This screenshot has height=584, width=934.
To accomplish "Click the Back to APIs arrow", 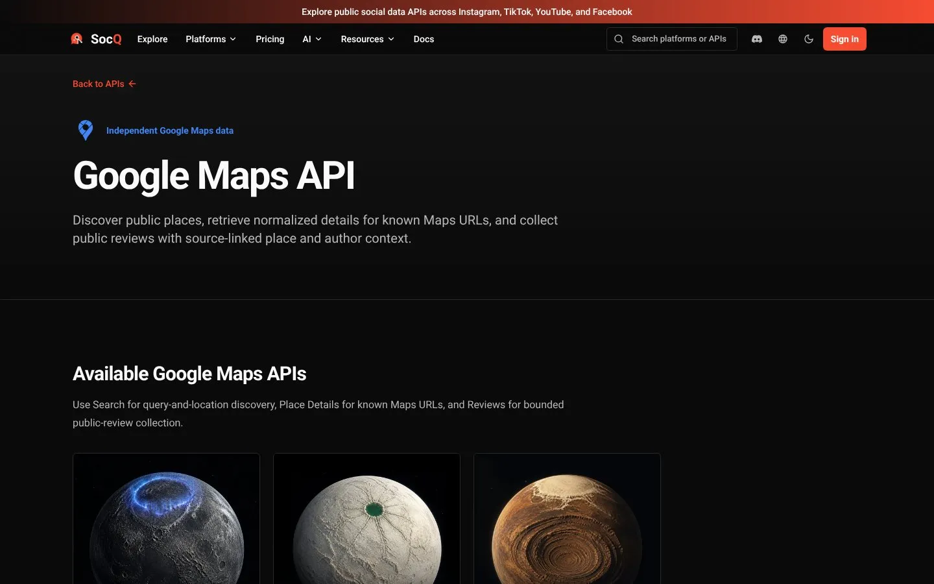I will 132,84.
